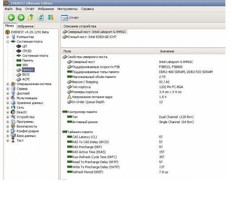Viewport: 232px width, 203px height.
Task: Expand the Хранение данных tree node
Action: click(8, 103)
